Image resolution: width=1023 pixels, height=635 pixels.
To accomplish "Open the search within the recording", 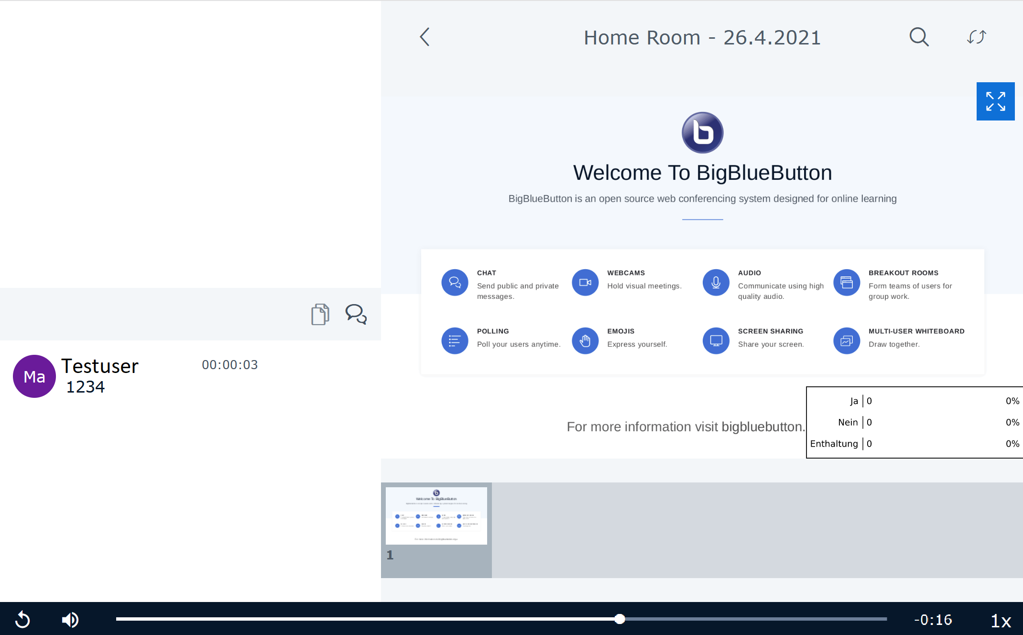I will 919,37.
